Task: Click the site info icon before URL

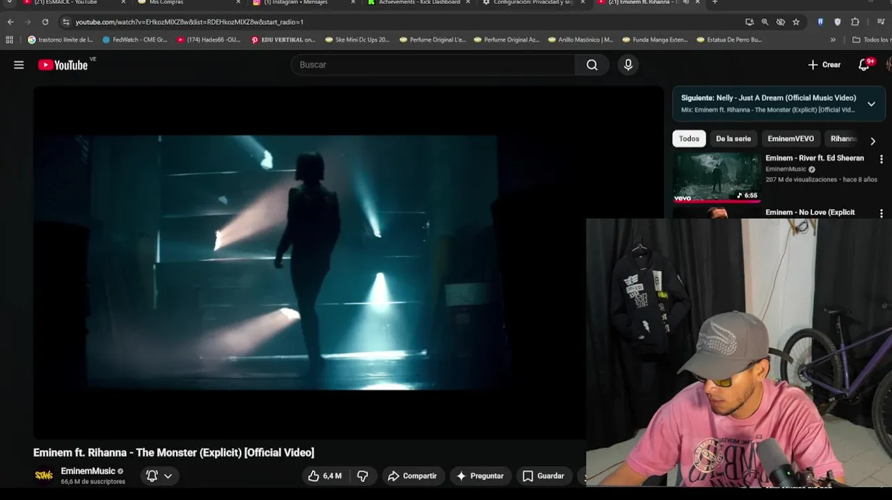Action: pyautogui.click(x=66, y=22)
